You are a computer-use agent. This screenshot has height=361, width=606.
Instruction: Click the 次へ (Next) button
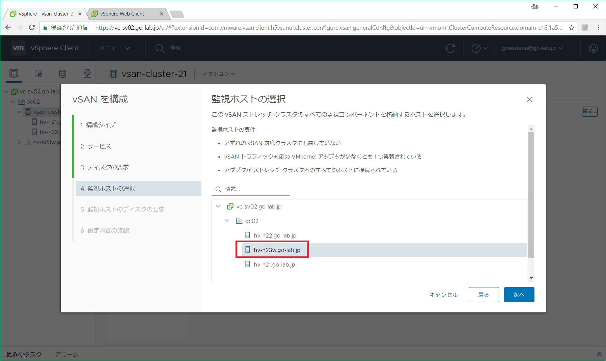(519, 295)
